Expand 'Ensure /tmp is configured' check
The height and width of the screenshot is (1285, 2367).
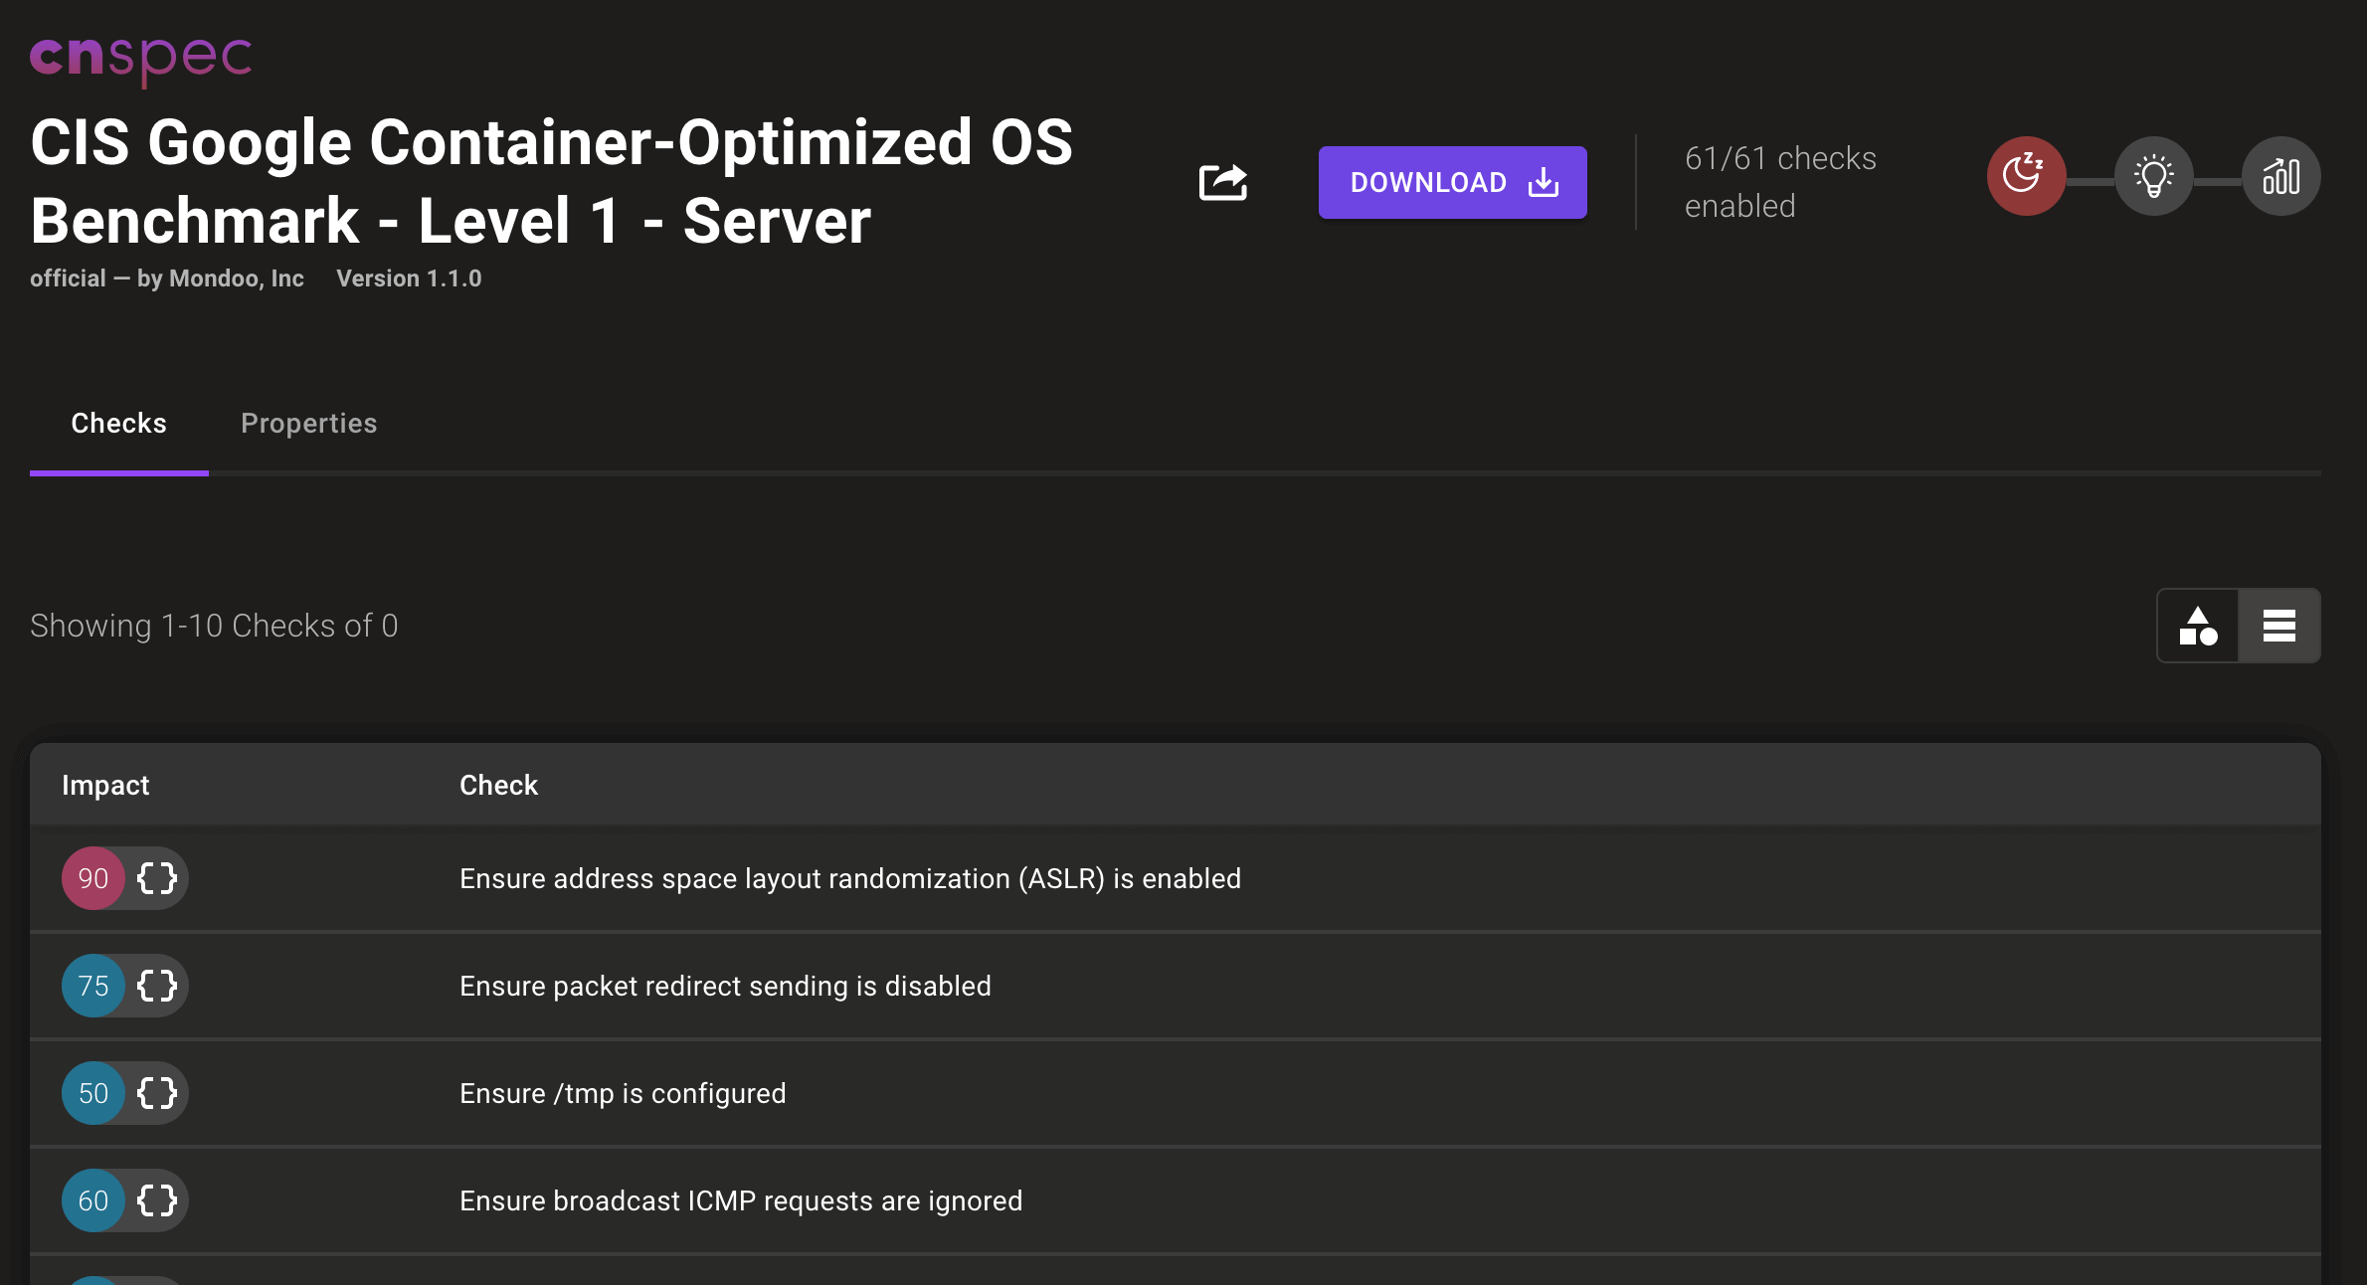(623, 1093)
